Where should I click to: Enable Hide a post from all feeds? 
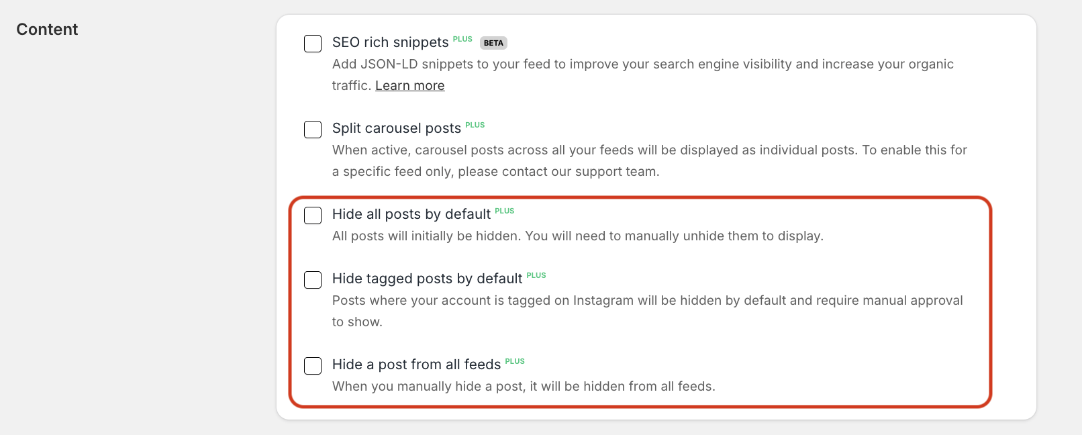click(x=313, y=366)
